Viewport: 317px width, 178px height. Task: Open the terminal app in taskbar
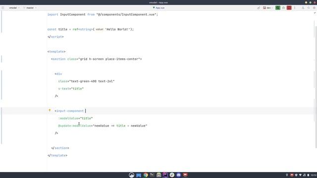152,175
